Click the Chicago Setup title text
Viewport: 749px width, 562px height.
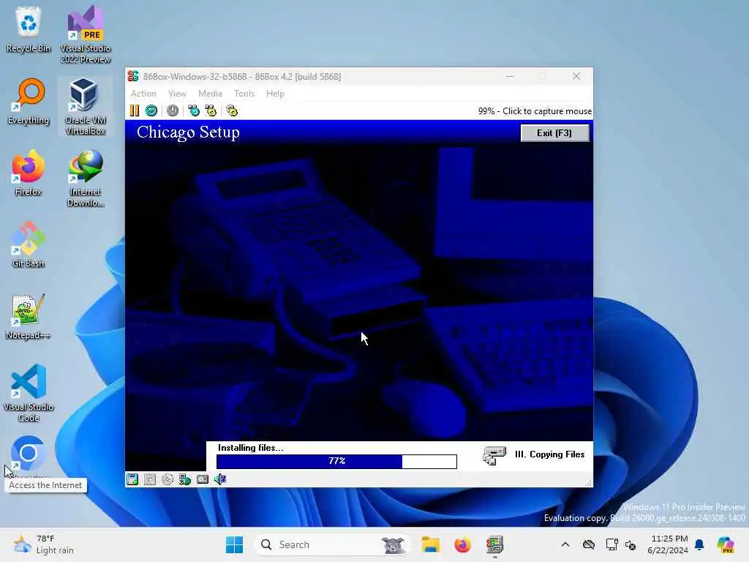click(x=188, y=132)
